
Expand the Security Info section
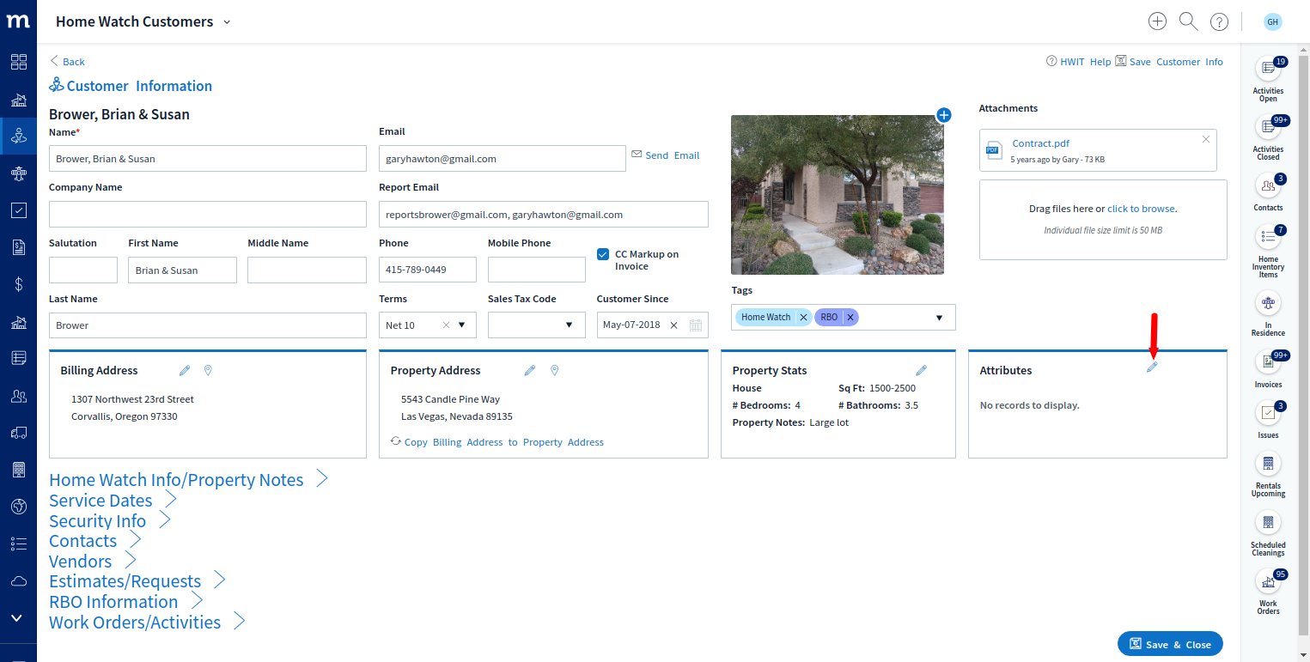tap(165, 520)
